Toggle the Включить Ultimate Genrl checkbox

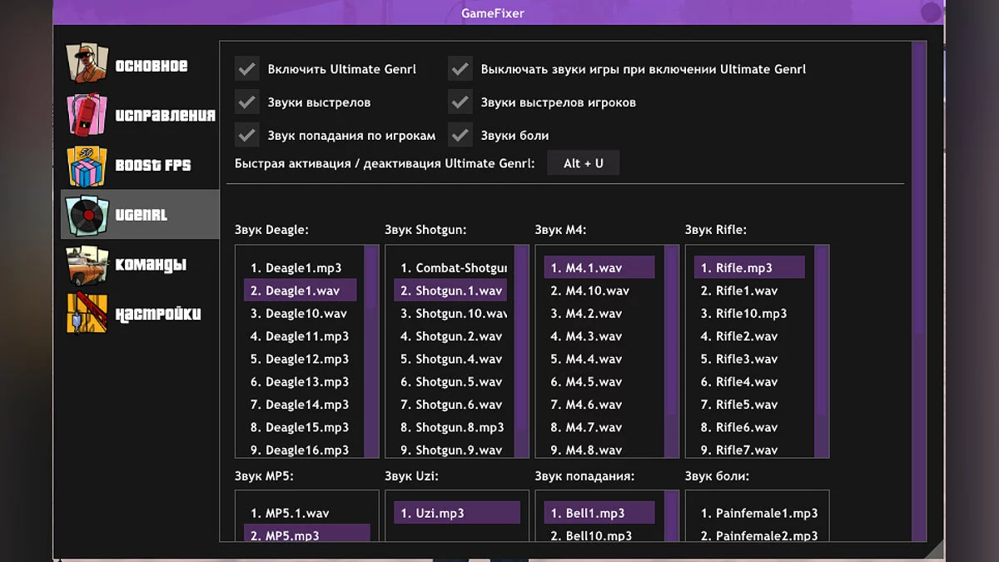coord(247,69)
